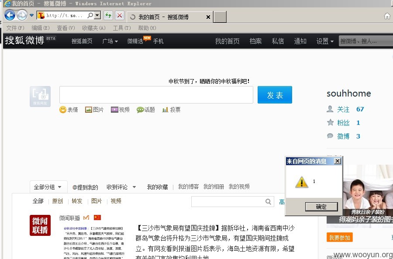Screen dimensions: 393x259
Task: Open 档案 in navbar
Action: click(x=255, y=41)
